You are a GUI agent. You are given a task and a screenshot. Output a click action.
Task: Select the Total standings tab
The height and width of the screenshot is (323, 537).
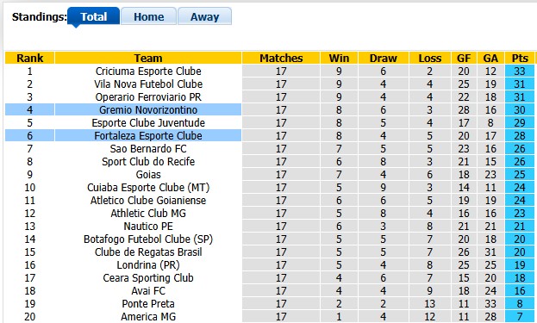(x=93, y=16)
